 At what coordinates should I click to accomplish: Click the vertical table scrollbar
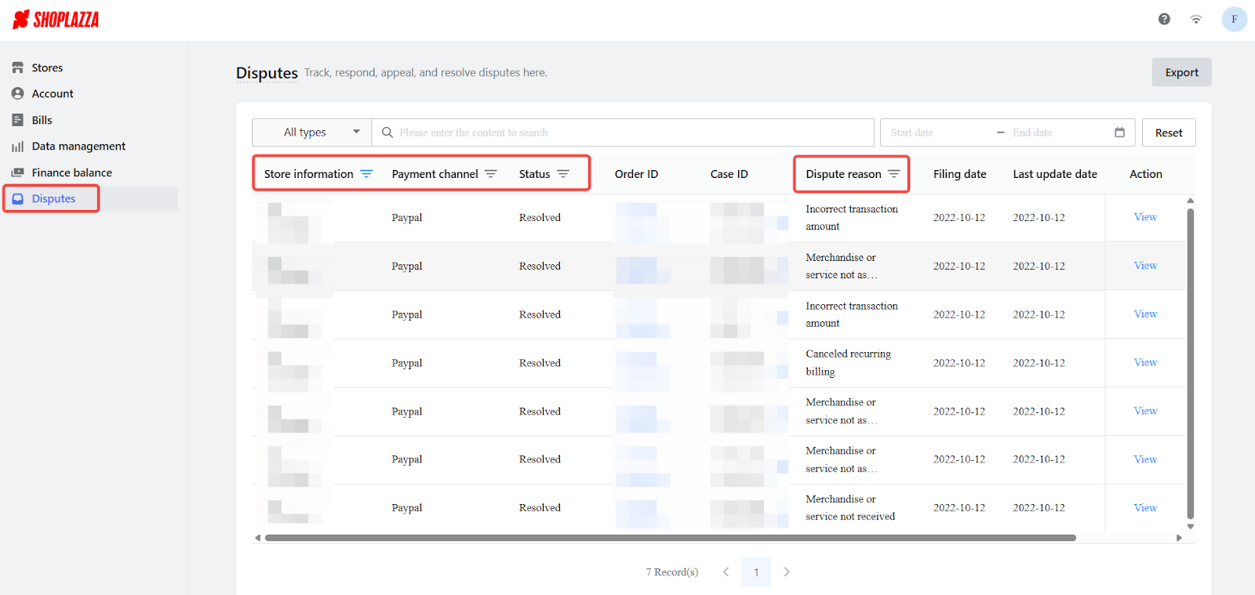1191,364
